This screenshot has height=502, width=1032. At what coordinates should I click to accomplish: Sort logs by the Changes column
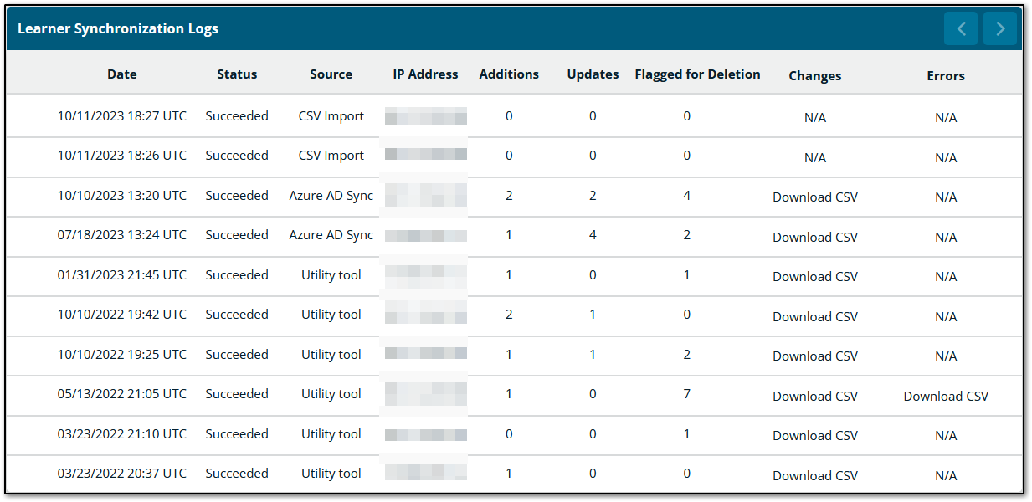coord(814,75)
